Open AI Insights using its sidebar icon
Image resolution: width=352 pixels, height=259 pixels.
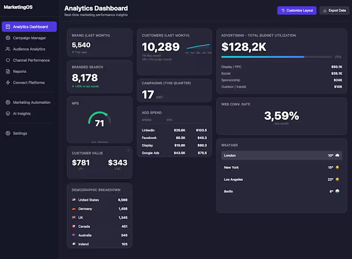[8, 113]
